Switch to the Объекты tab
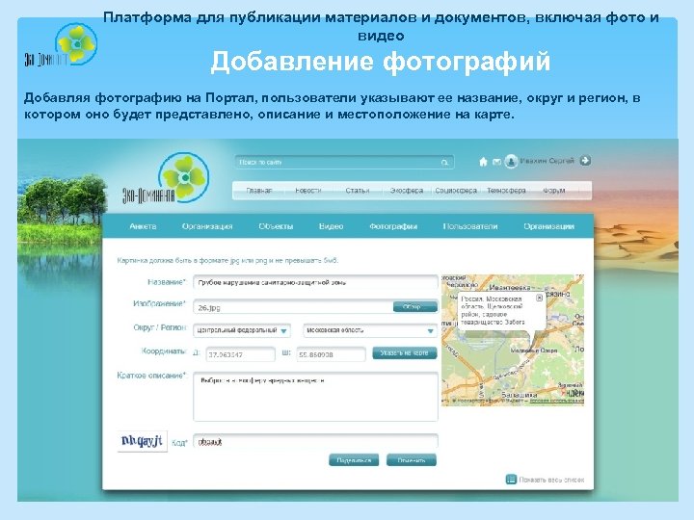 point(276,226)
